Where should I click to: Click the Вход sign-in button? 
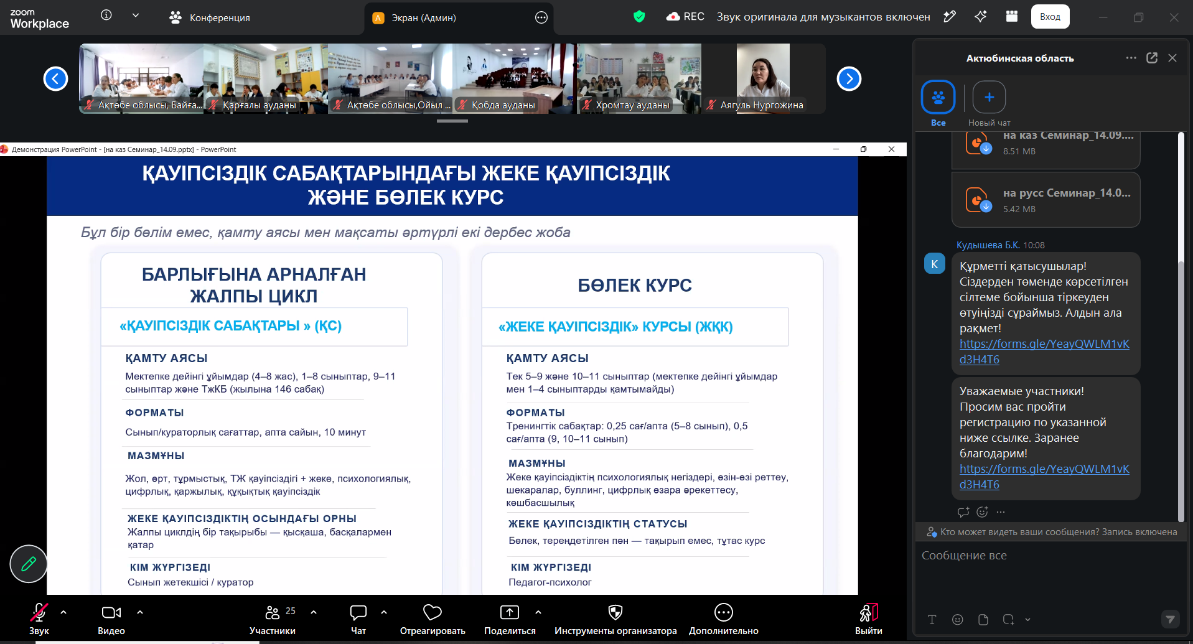1050,17
